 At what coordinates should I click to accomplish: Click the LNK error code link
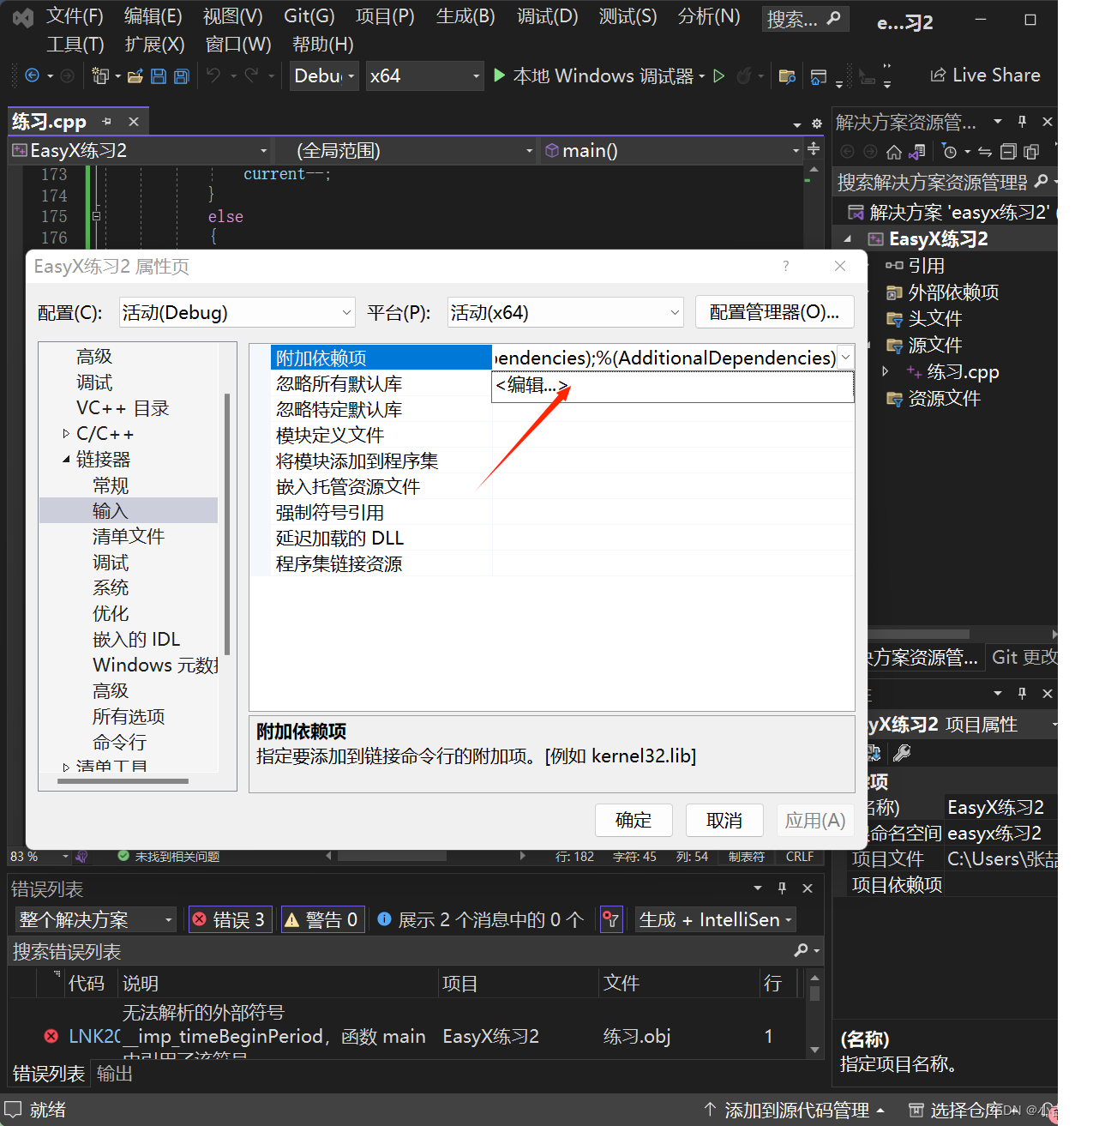coord(94,1036)
